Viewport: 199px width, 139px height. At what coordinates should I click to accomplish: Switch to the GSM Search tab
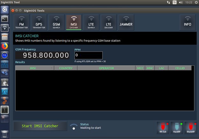[56, 22]
